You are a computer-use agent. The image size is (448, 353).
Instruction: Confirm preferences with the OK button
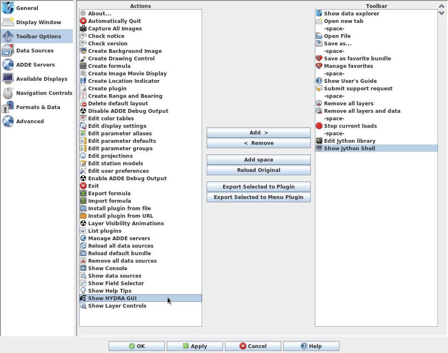[136, 346]
